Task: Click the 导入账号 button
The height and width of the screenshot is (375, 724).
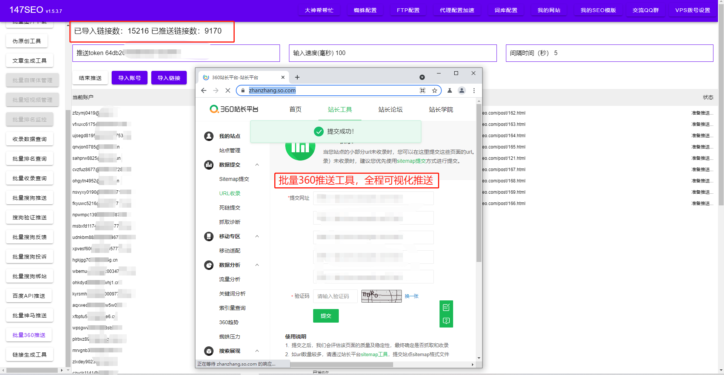Action: tap(129, 78)
